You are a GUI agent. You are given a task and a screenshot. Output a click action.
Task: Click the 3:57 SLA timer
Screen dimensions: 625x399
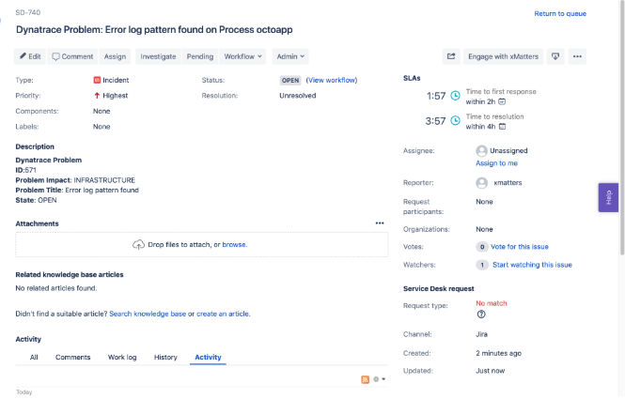[x=435, y=121]
